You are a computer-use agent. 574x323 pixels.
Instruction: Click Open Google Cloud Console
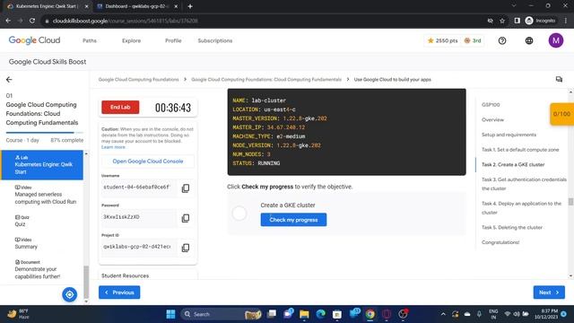pos(148,161)
